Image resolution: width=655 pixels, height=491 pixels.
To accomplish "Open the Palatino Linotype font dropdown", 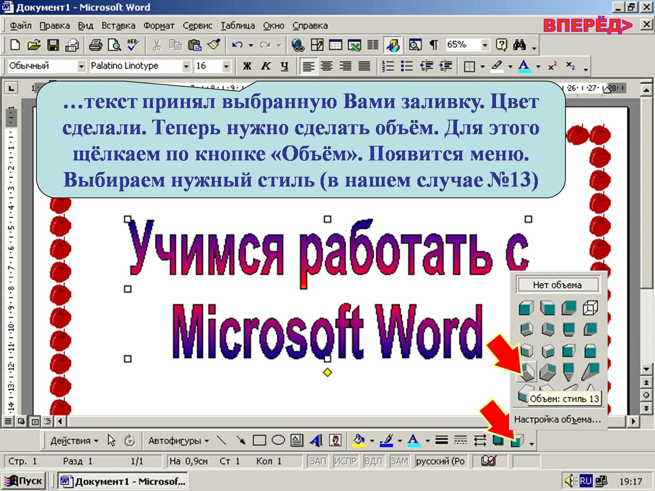I will 186,66.
